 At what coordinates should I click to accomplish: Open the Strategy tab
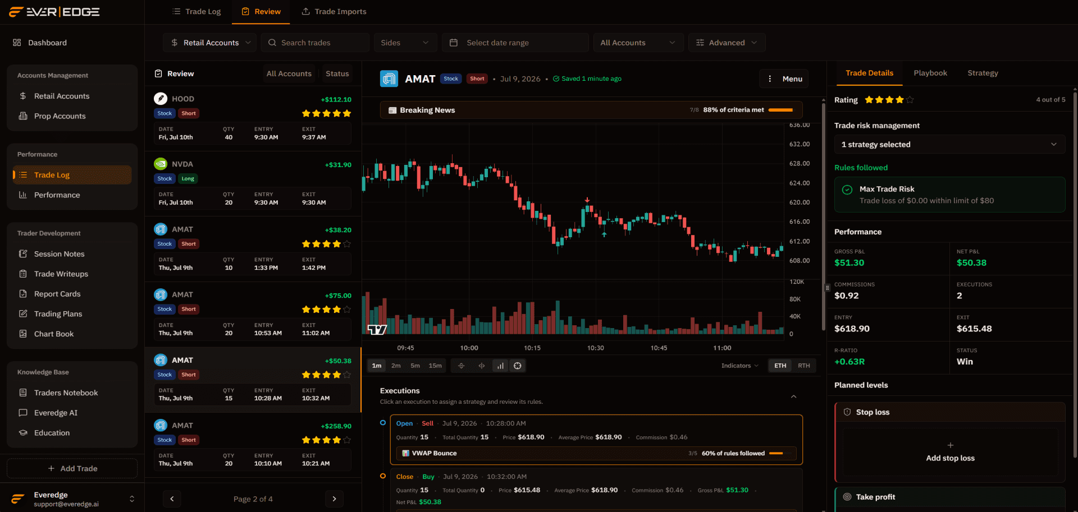click(x=983, y=73)
